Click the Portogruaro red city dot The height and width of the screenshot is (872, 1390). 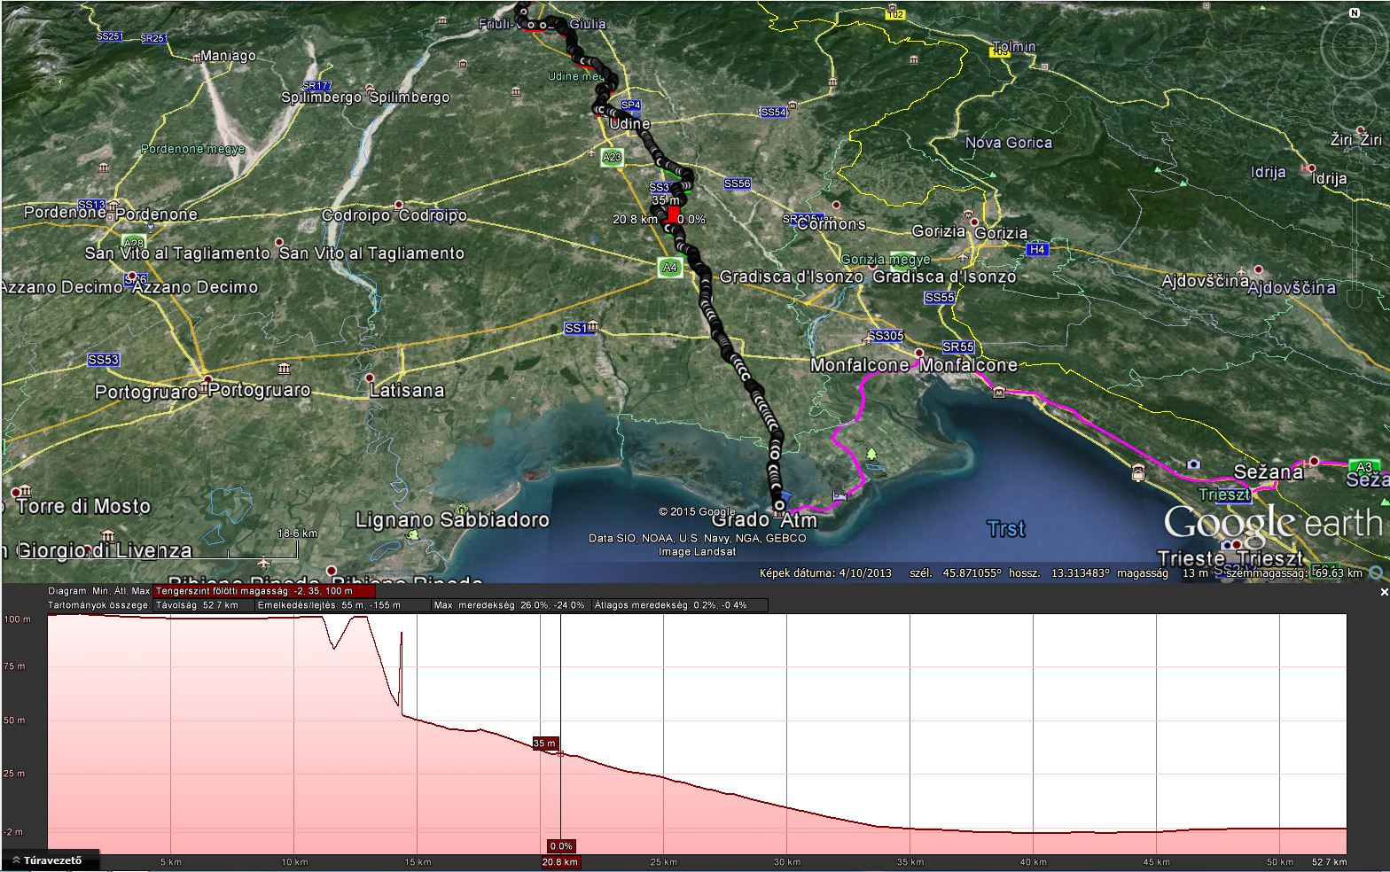click(207, 379)
